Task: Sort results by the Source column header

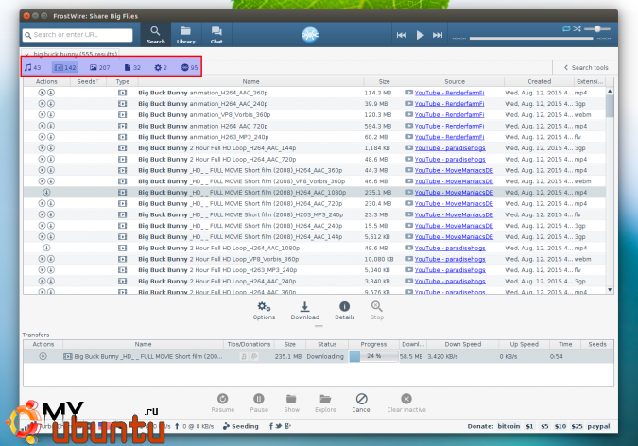Action: point(455,82)
